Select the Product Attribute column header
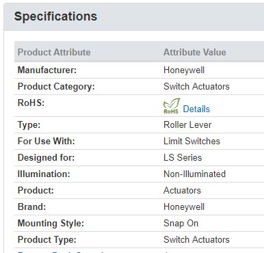This screenshot has height=253, width=264. pos(54,52)
